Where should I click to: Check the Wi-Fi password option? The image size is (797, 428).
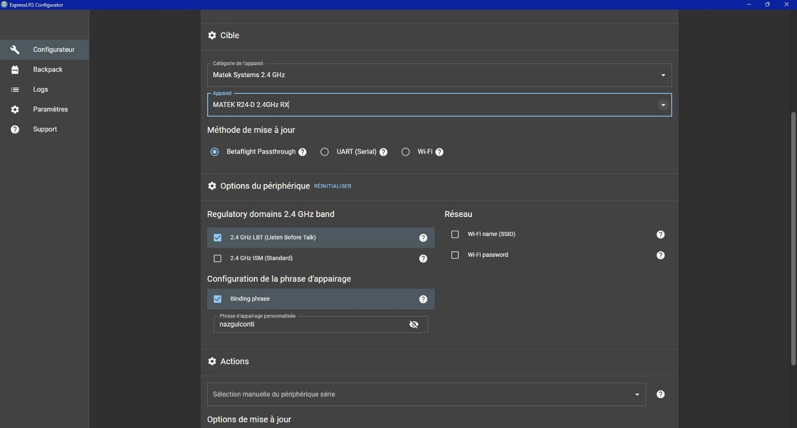(455, 255)
